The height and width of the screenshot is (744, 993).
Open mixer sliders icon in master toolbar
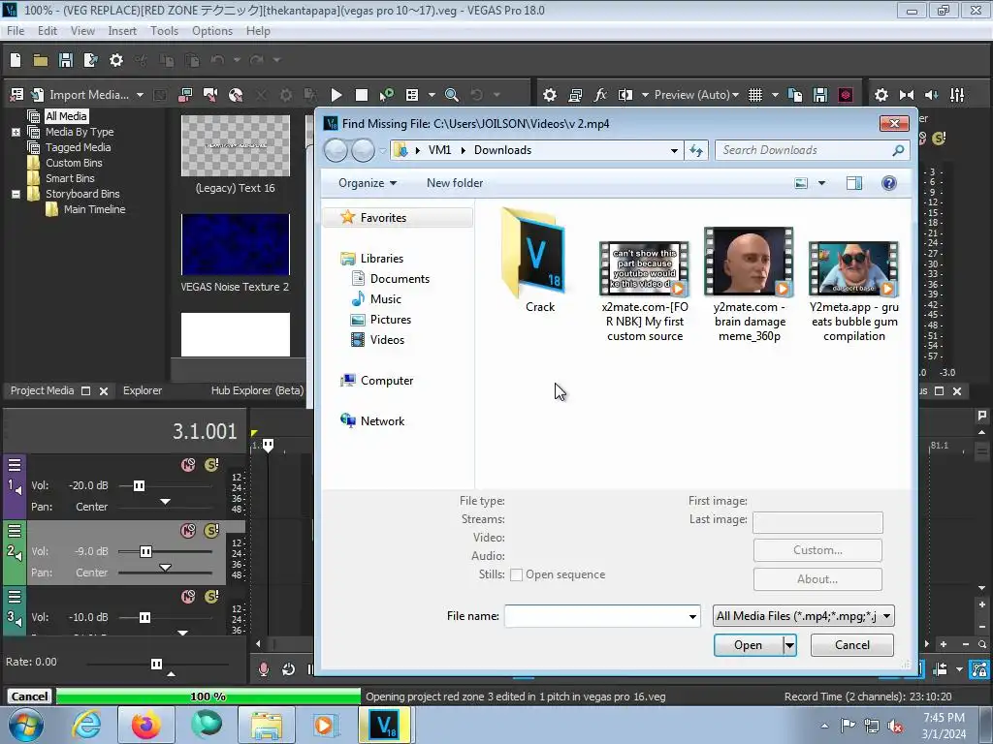(957, 95)
